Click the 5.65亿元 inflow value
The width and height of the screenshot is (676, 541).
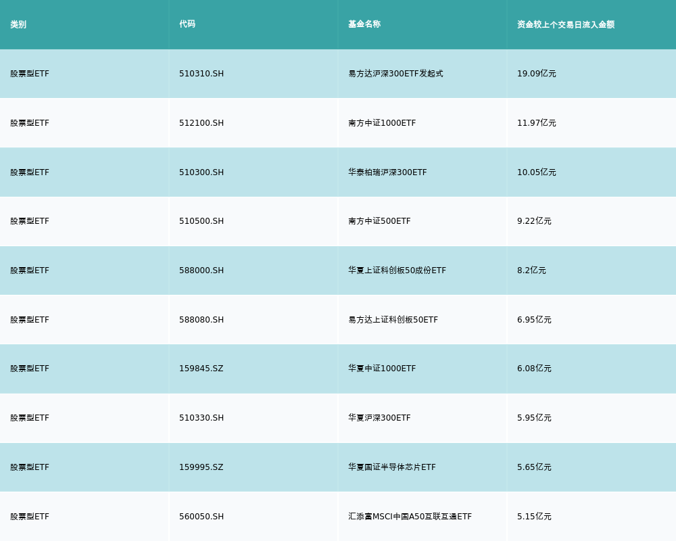tap(534, 467)
